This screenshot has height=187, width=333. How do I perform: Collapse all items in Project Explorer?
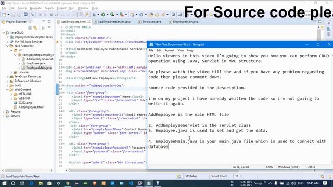click(x=30, y=28)
